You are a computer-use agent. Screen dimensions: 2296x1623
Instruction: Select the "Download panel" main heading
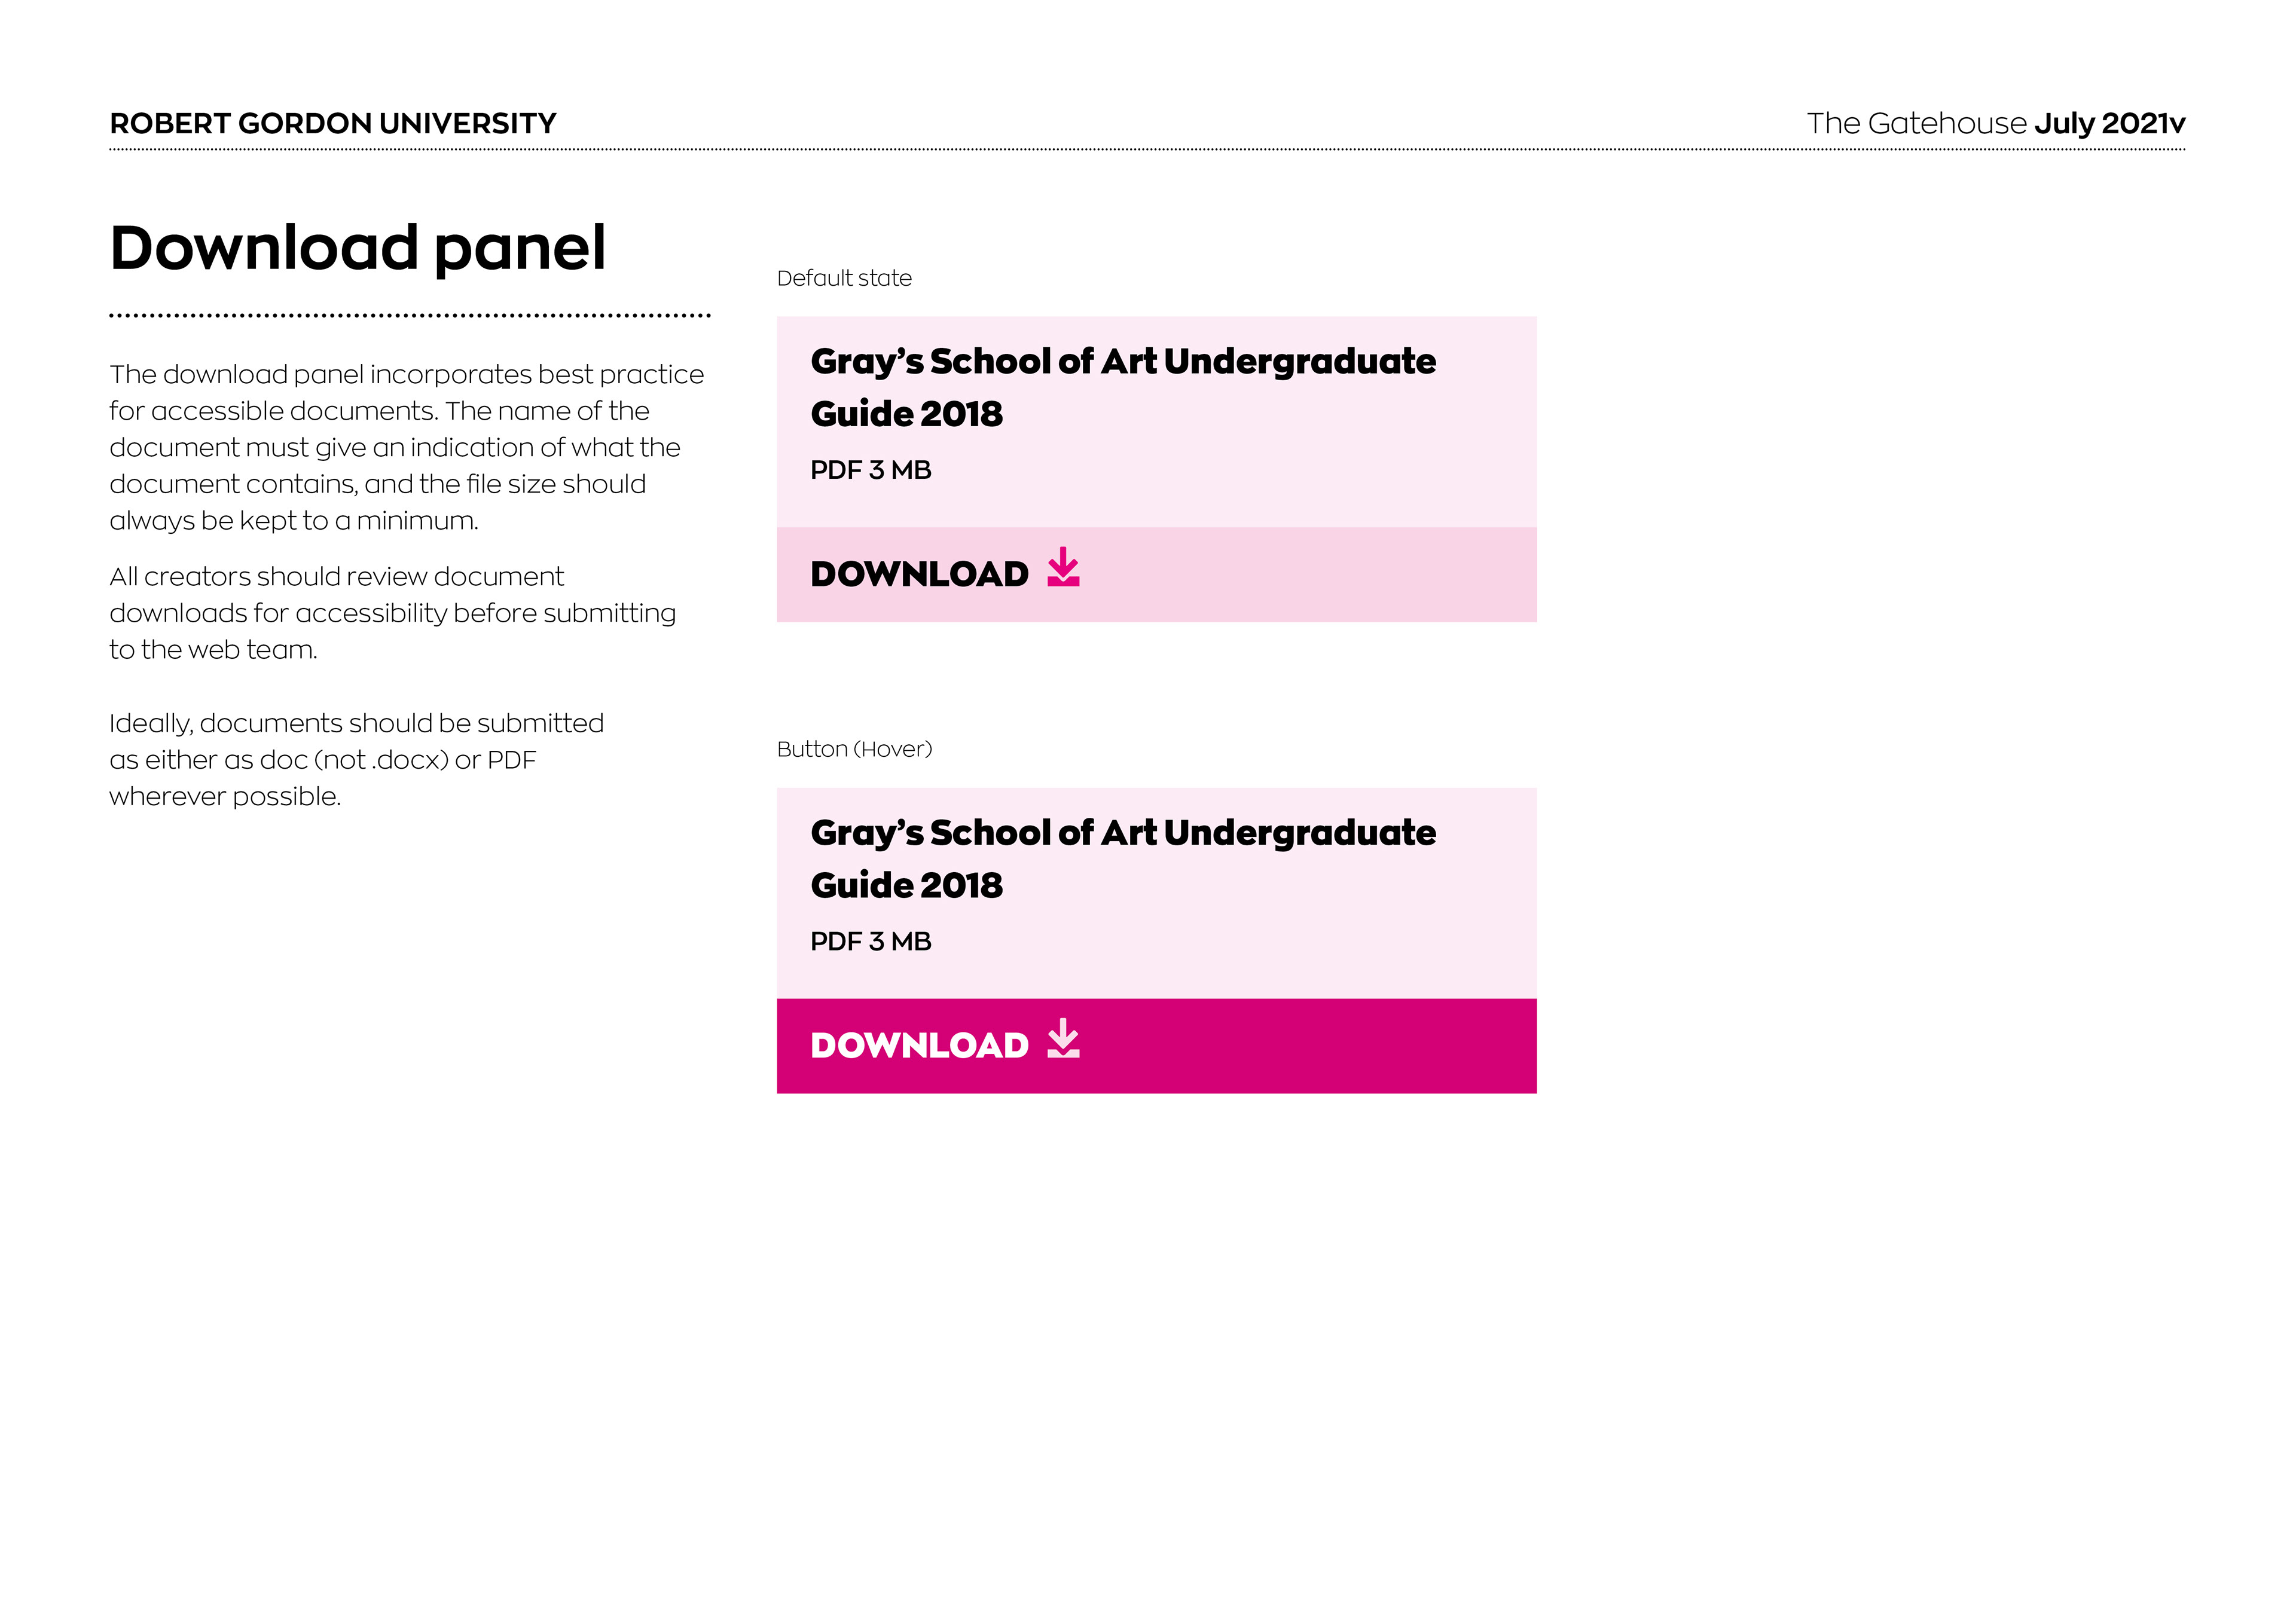click(357, 248)
